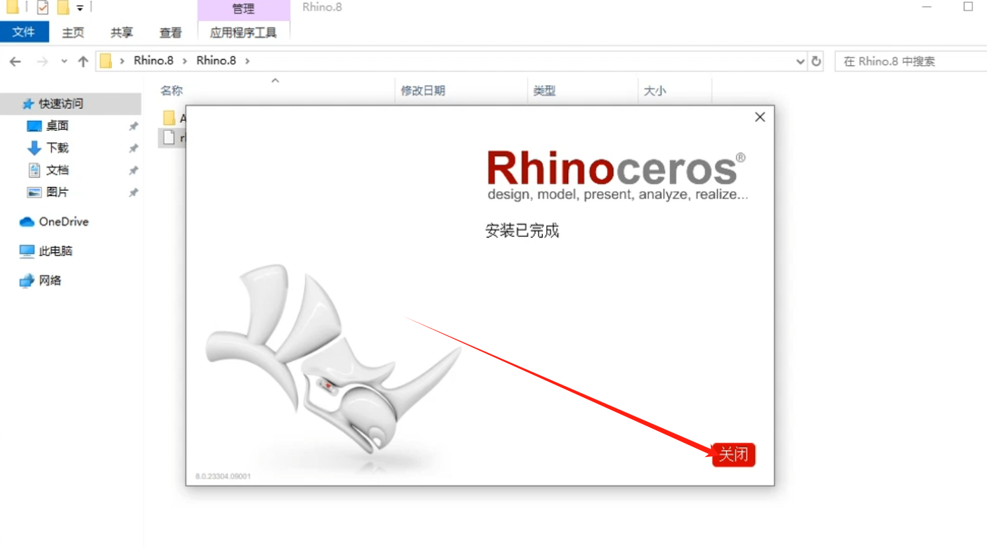Click the 网络 network icon
The image size is (987, 547).
click(x=27, y=281)
